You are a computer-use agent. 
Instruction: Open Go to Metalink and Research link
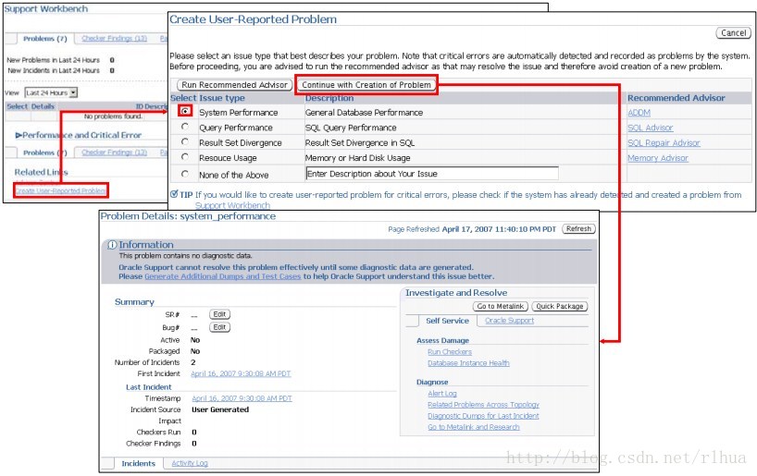pos(474,427)
